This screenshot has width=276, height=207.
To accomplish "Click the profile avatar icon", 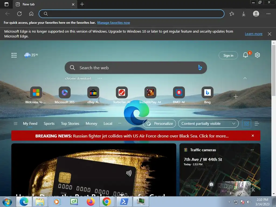I will [x=256, y=14].
